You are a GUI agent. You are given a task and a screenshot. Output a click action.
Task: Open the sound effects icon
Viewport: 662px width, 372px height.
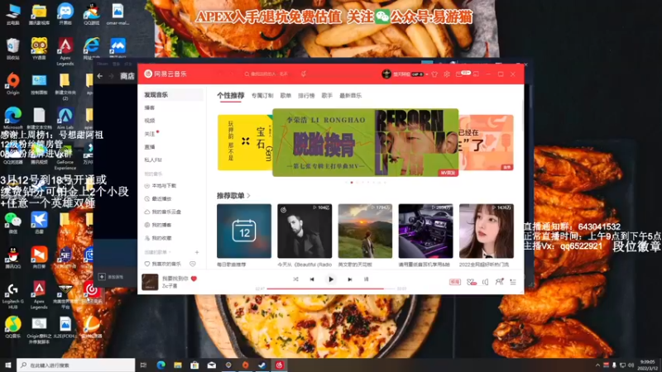click(472, 282)
